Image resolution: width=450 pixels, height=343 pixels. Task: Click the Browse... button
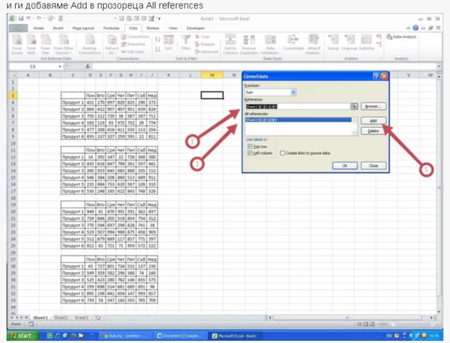click(372, 107)
